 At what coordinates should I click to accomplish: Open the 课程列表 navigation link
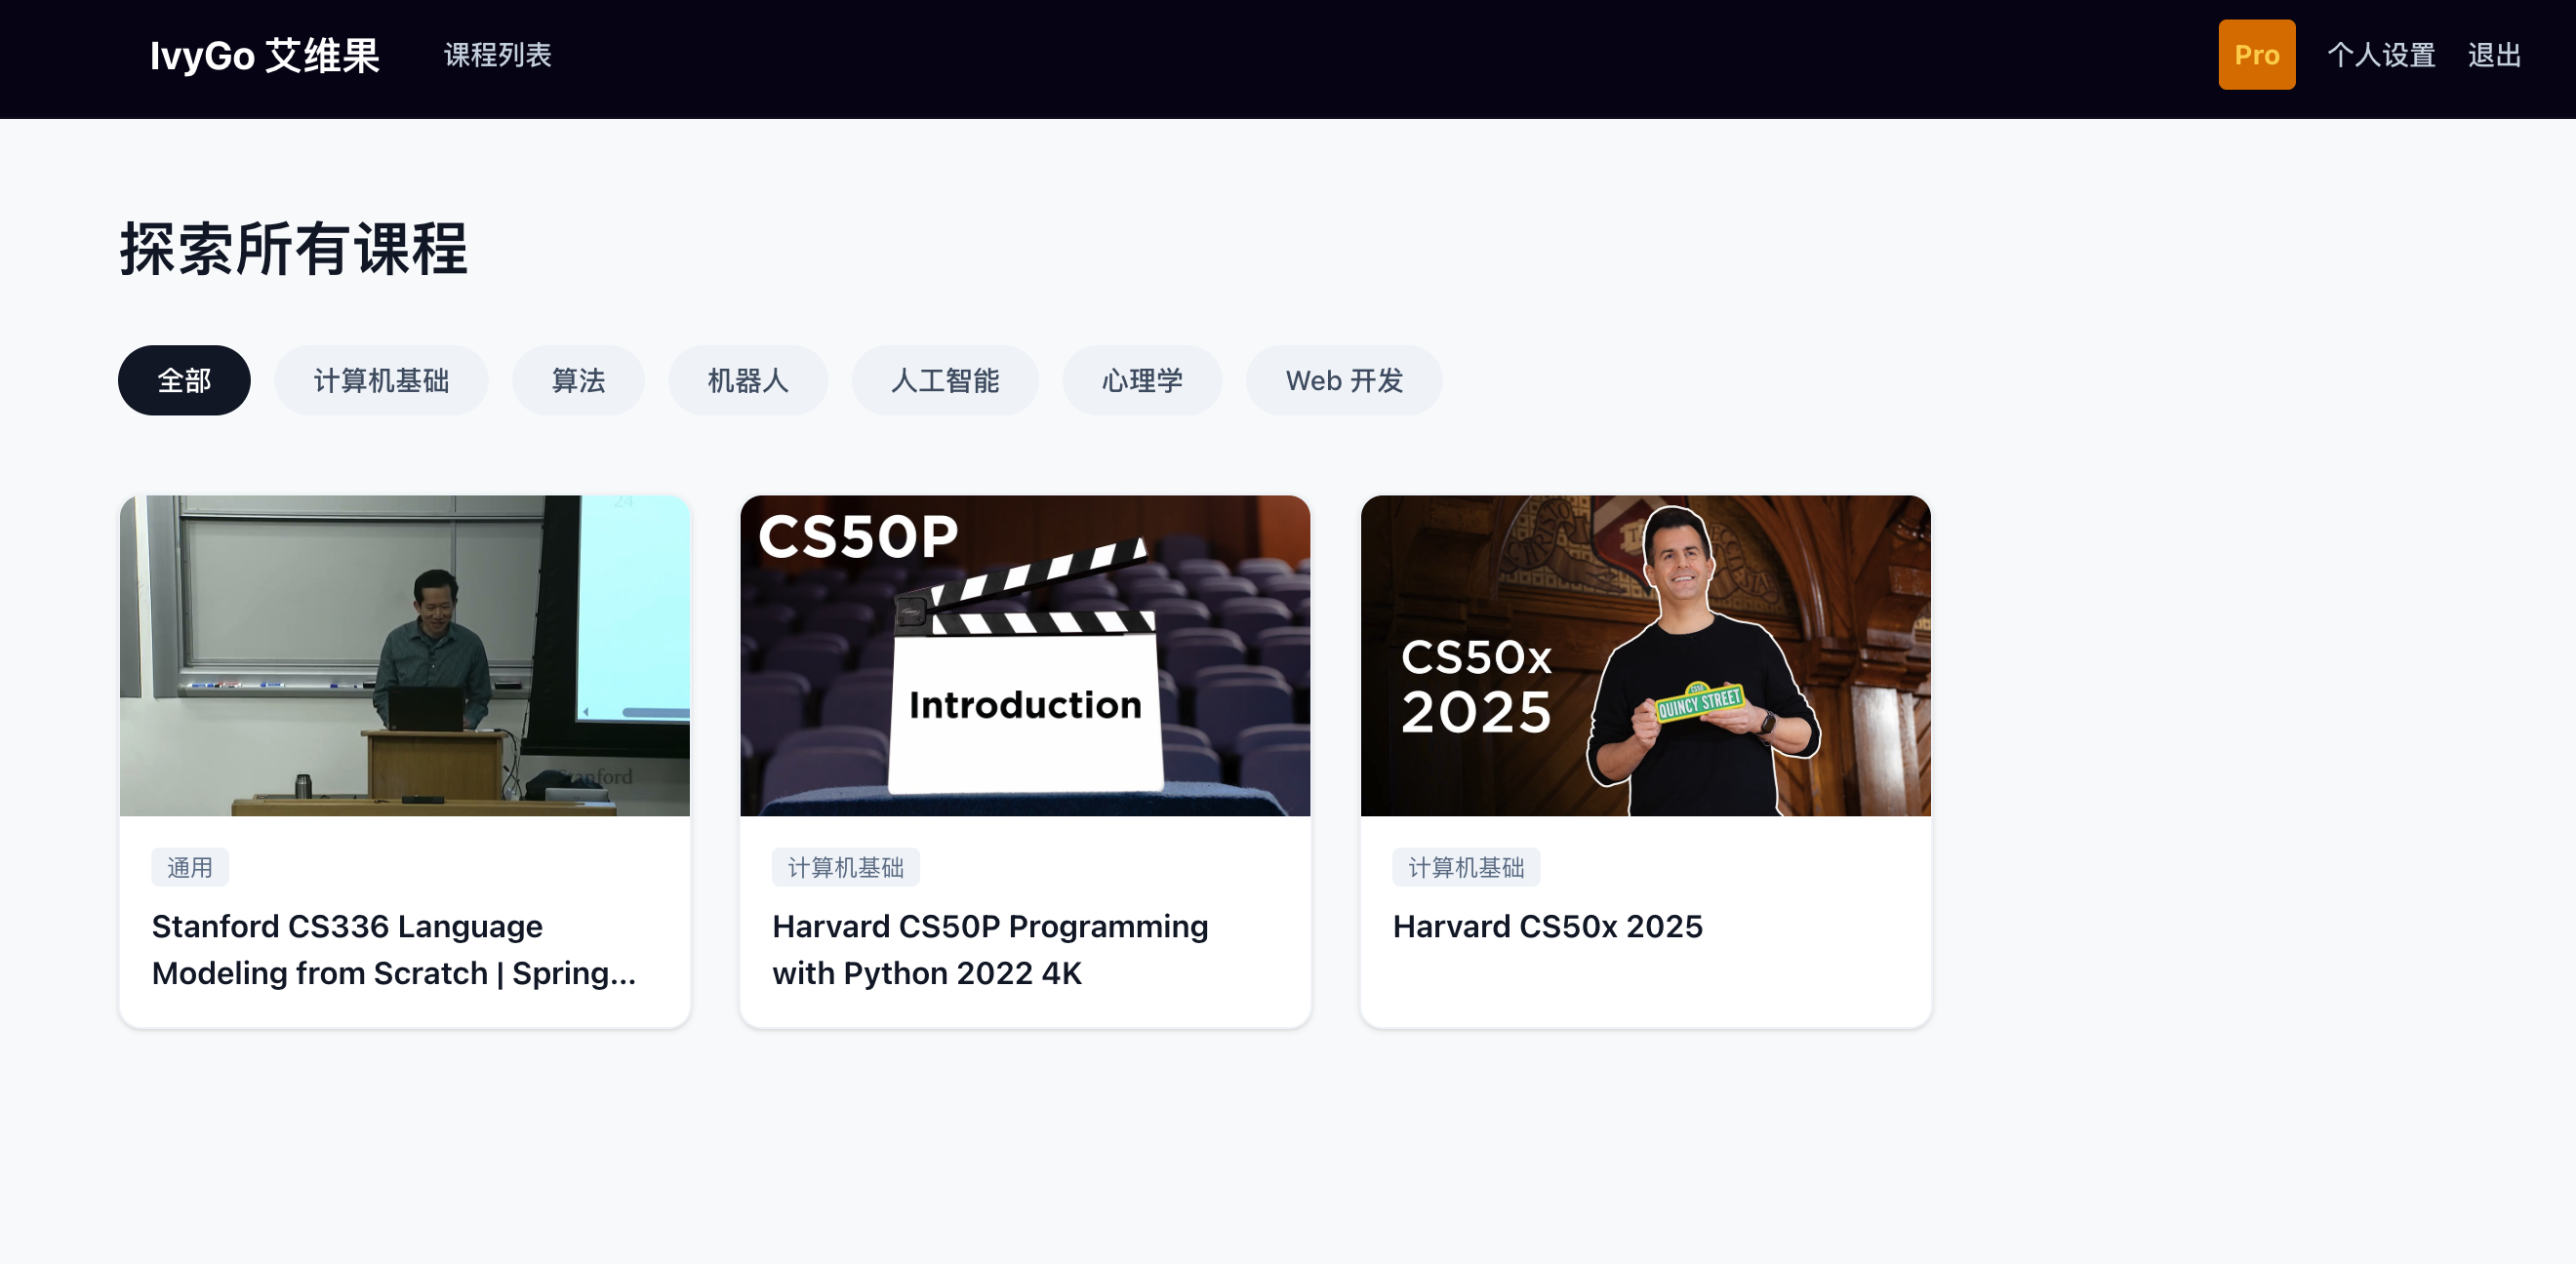(497, 55)
